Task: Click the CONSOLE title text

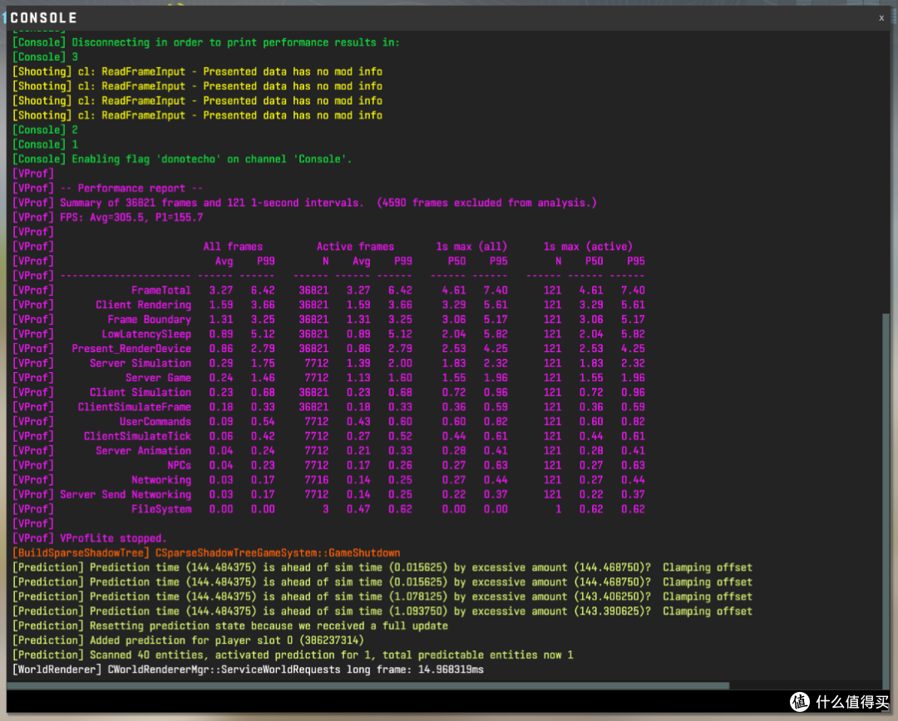Action: click(x=43, y=17)
